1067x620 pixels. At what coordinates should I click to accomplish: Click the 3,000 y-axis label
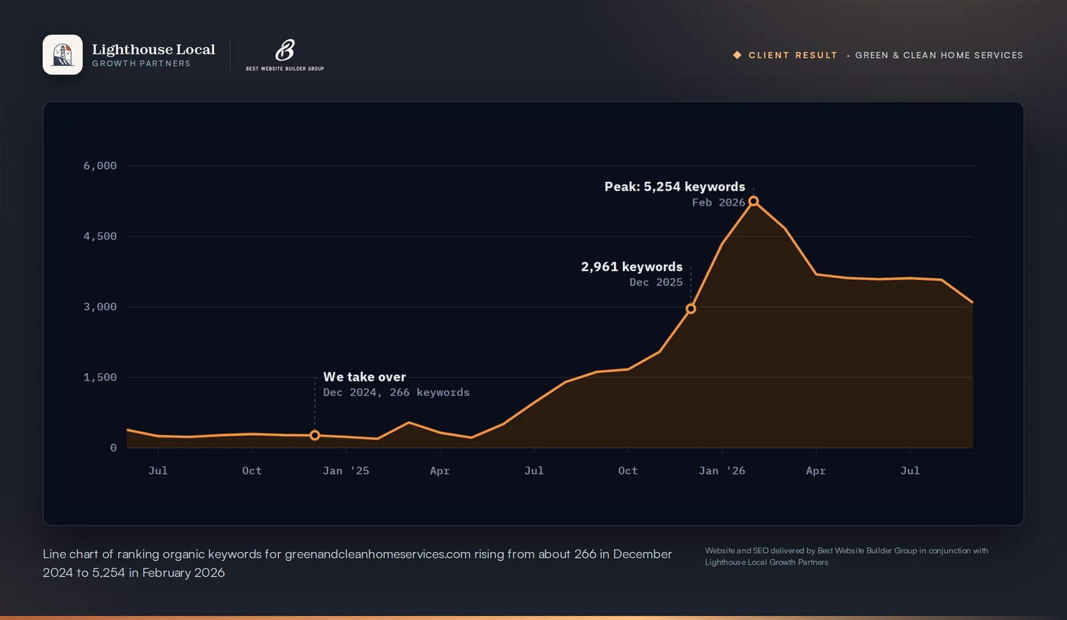(100, 307)
